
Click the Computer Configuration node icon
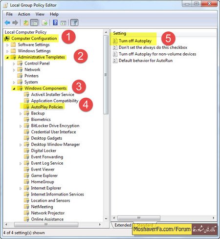pyautogui.click(x=7, y=39)
